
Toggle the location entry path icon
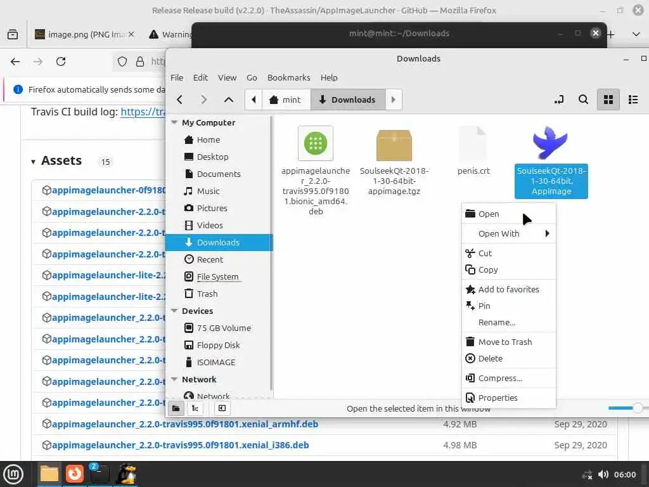pyautogui.click(x=559, y=100)
